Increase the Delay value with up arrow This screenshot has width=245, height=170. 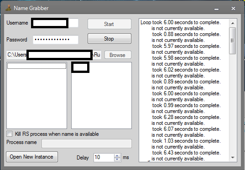117,155
